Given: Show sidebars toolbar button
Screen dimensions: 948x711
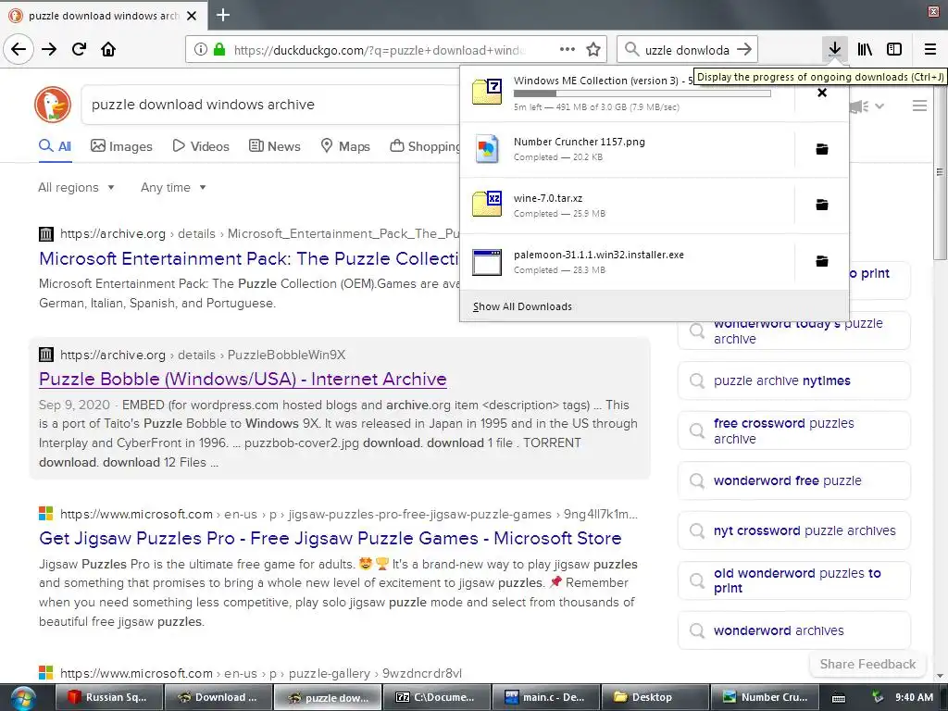Looking at the screenshot, I should [894, 49].
